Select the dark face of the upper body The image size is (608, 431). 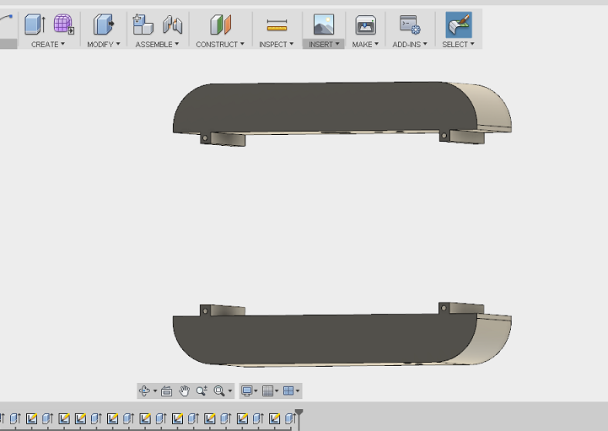point(326,106)
